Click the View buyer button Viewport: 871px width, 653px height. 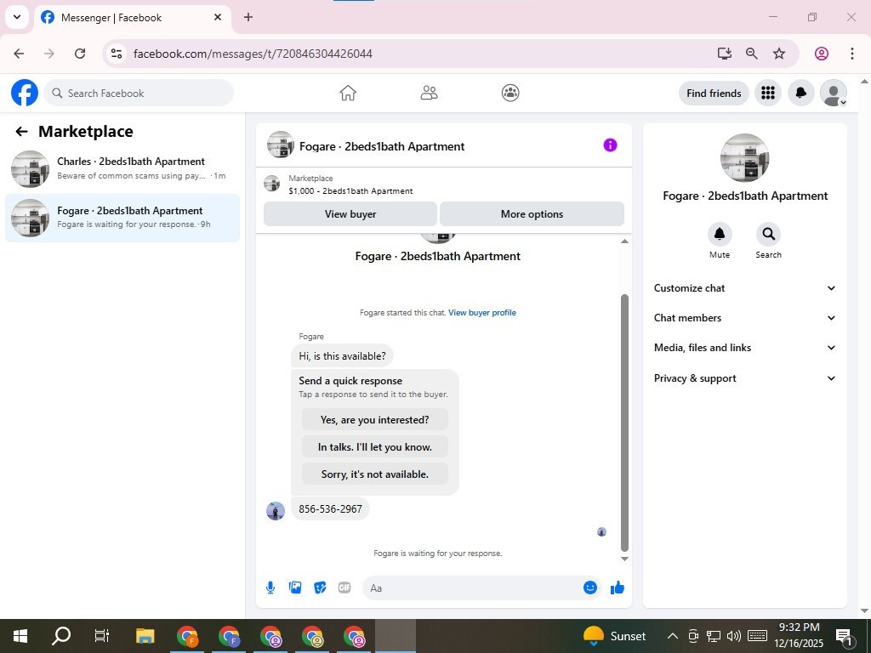point(350,213)
